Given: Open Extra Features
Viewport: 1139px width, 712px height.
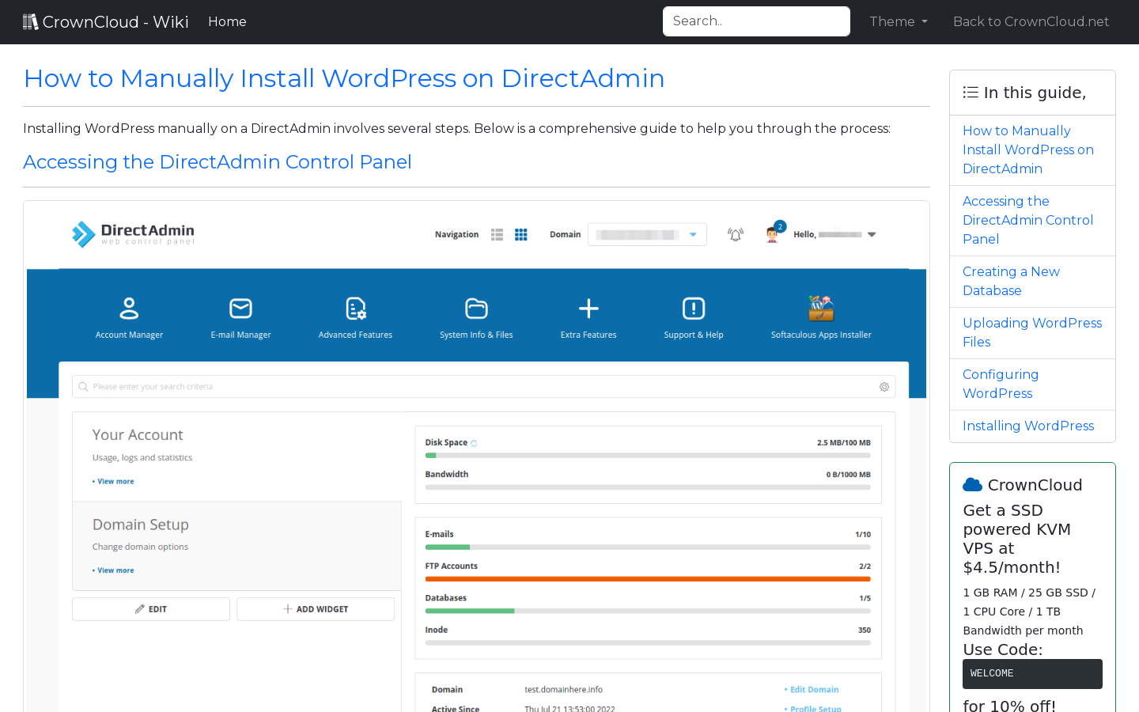Looking at the screenshot, I should click(588, 315).
